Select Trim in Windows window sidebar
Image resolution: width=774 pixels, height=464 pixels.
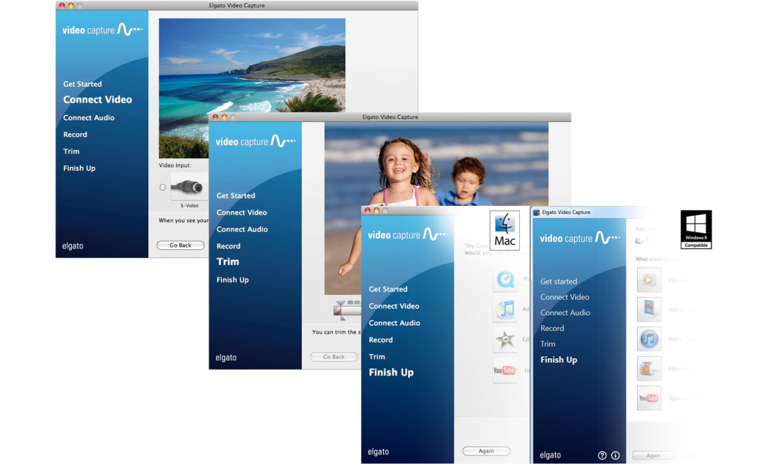pos(548,344)
